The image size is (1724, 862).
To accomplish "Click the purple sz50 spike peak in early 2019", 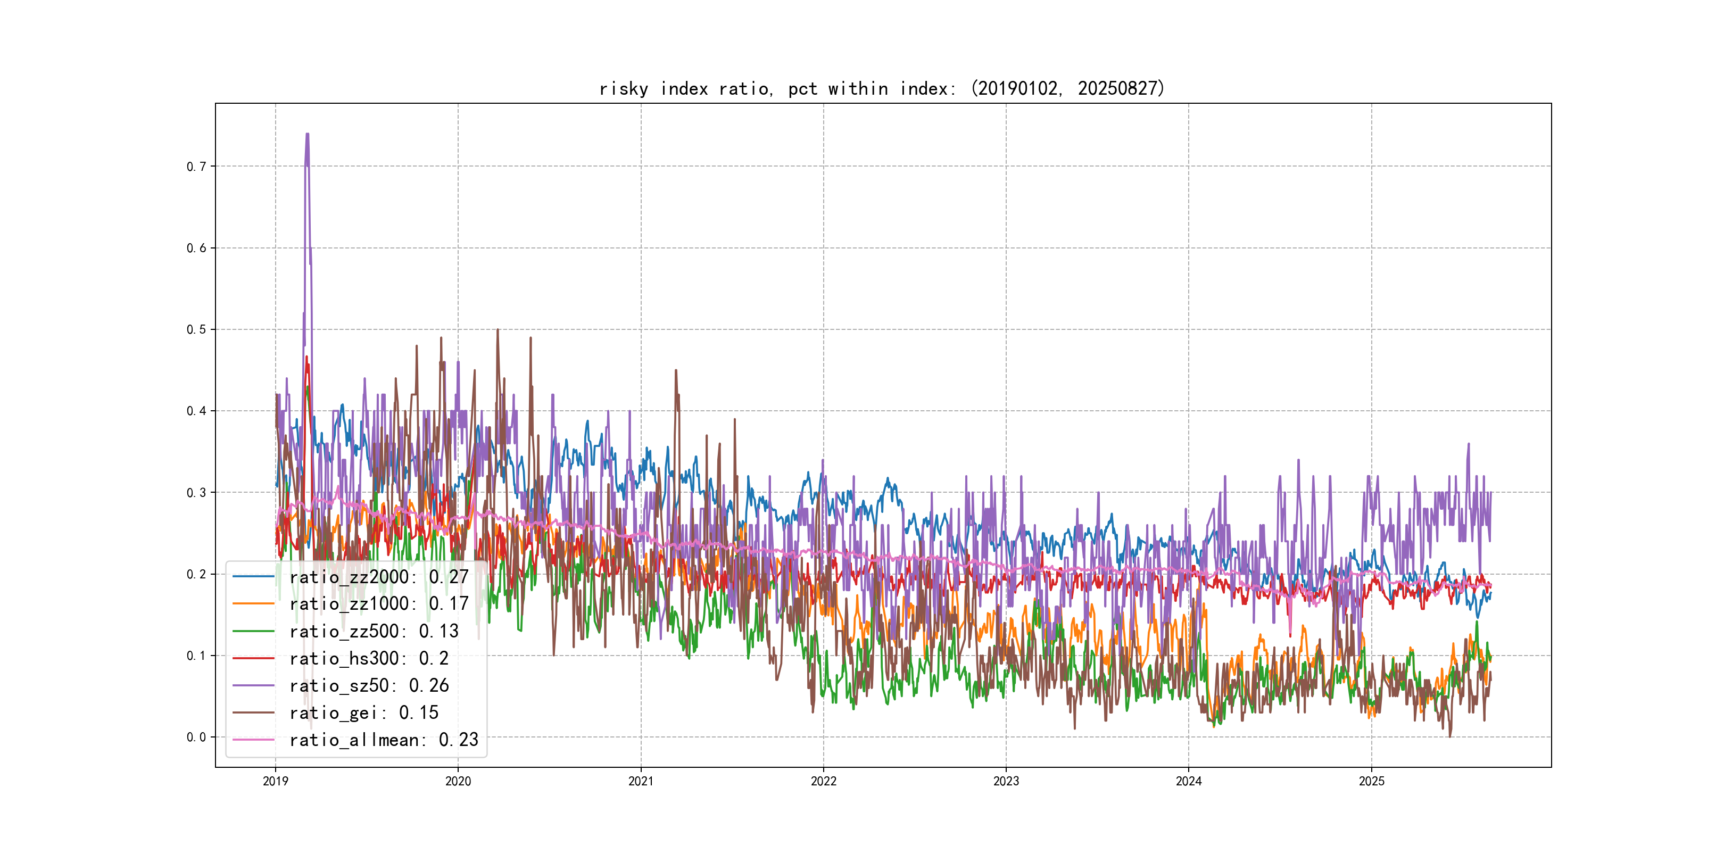I will [x=307, y=135].
